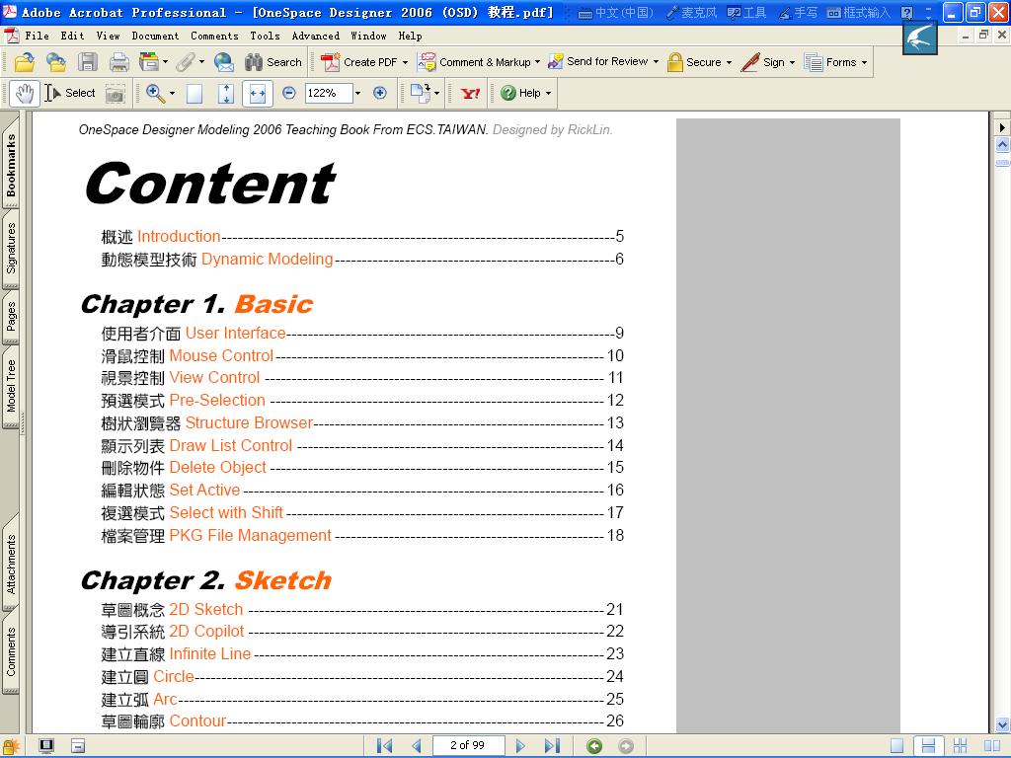This screenshot has width=1011, height=758.
Task: Click the Introduction contents link
Action: tap(179, 237)
